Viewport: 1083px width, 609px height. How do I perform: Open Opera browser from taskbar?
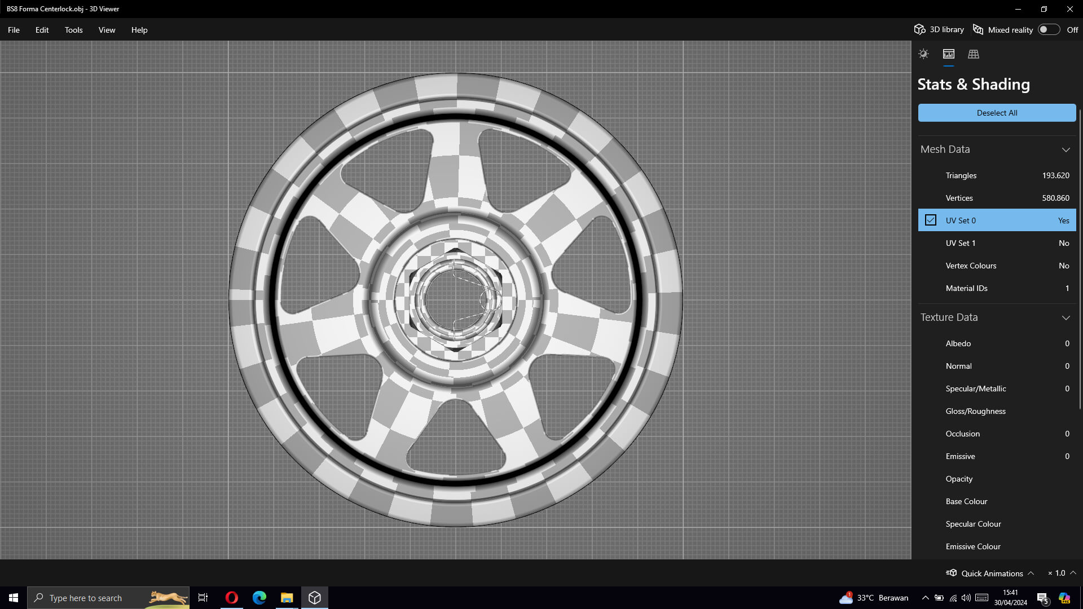tap(231, 598)
